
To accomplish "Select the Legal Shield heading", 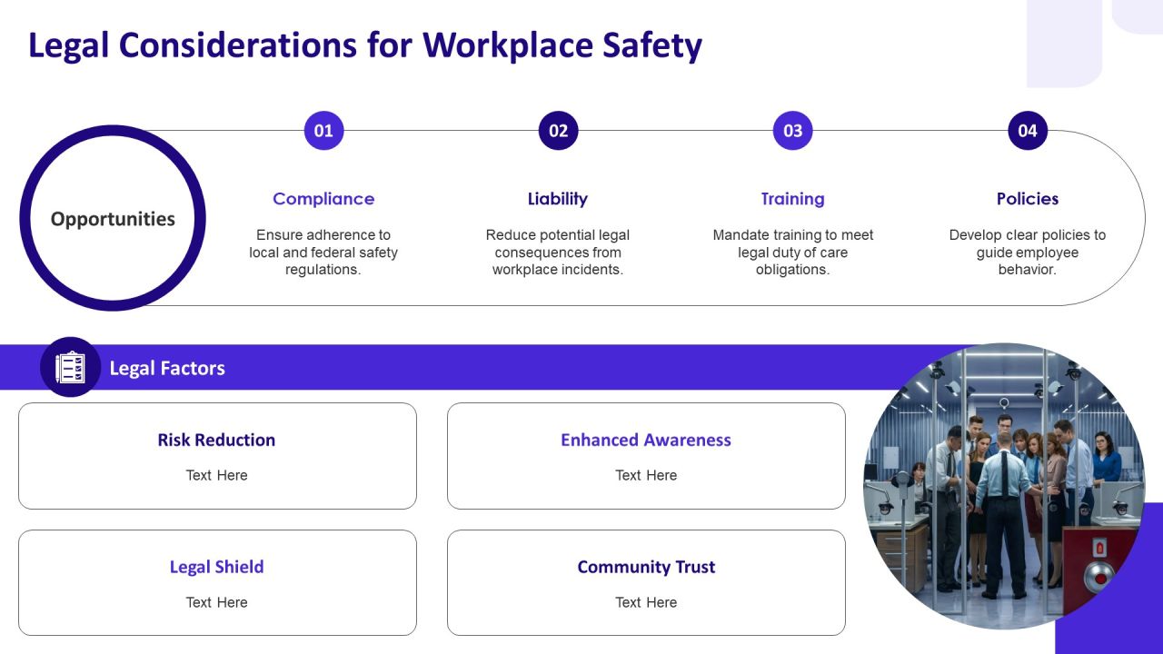I will coord(216,567).
